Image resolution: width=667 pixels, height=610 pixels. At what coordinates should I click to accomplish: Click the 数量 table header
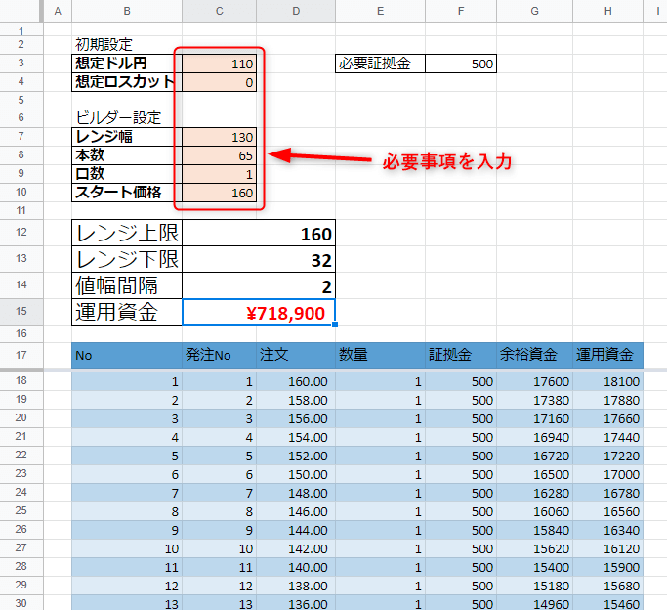[380, 355]
